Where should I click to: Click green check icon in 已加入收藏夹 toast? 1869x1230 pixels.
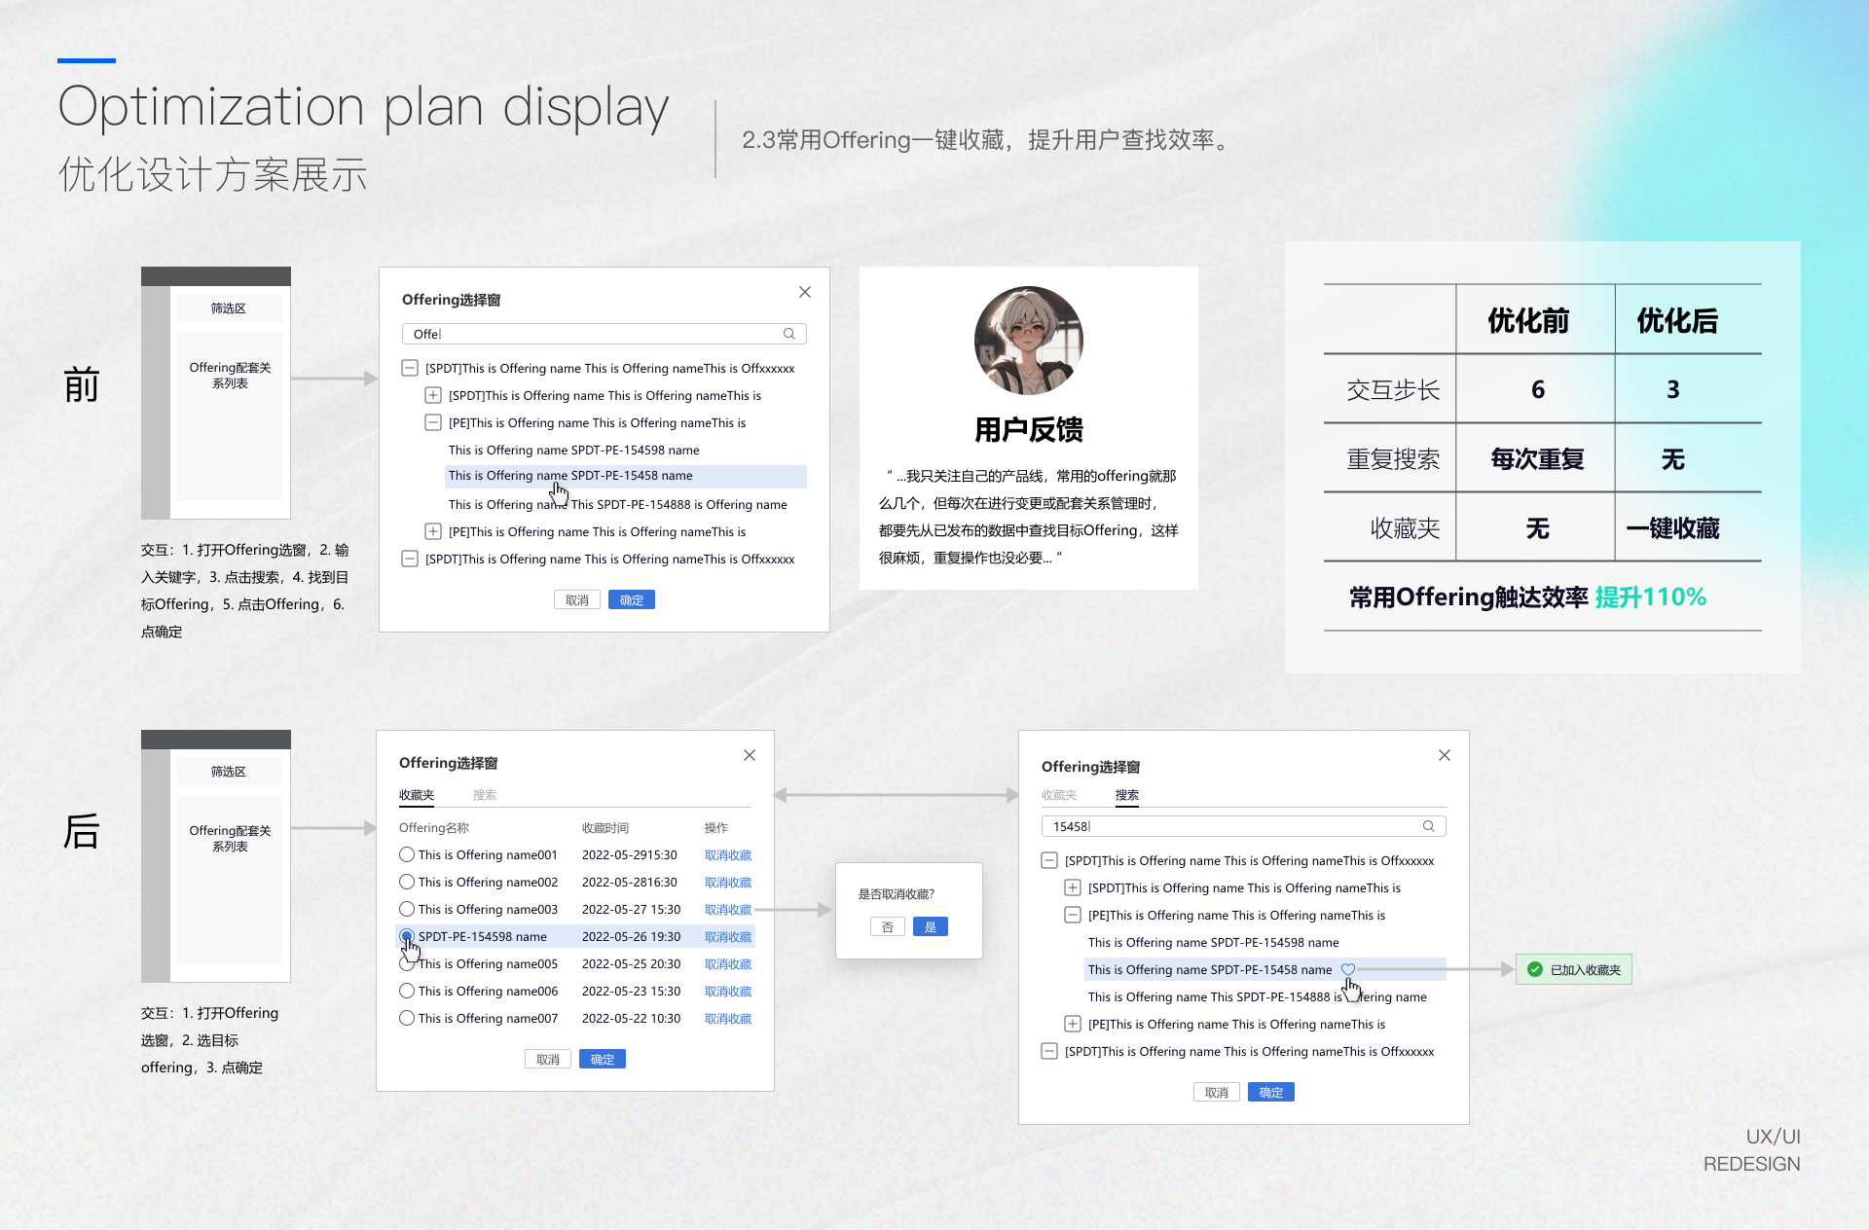tap(1535, 969)
